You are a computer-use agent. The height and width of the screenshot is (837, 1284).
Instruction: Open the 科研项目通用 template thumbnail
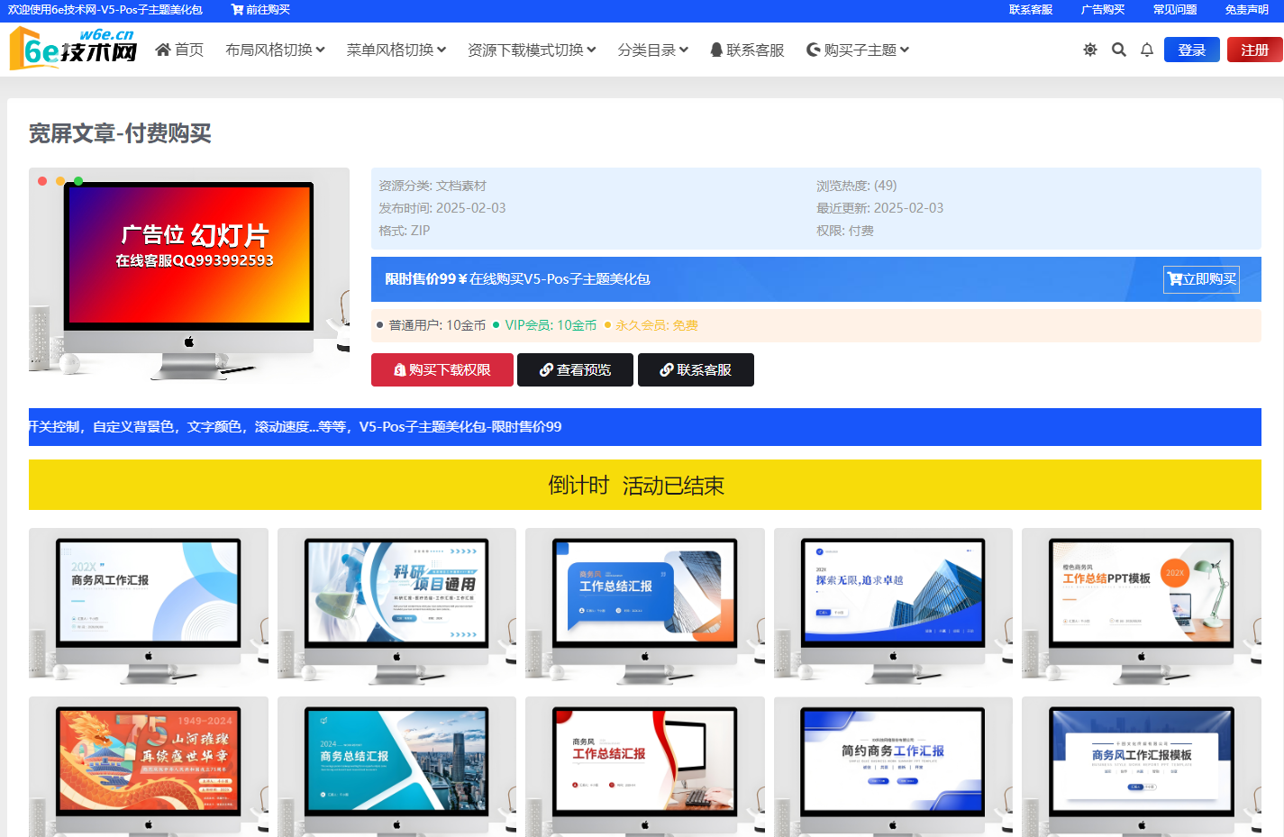pos(396,602)
